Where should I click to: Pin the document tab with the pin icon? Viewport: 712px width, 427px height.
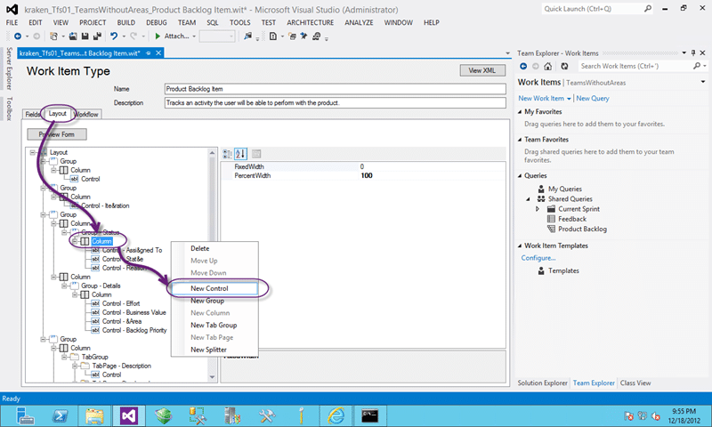149,53
